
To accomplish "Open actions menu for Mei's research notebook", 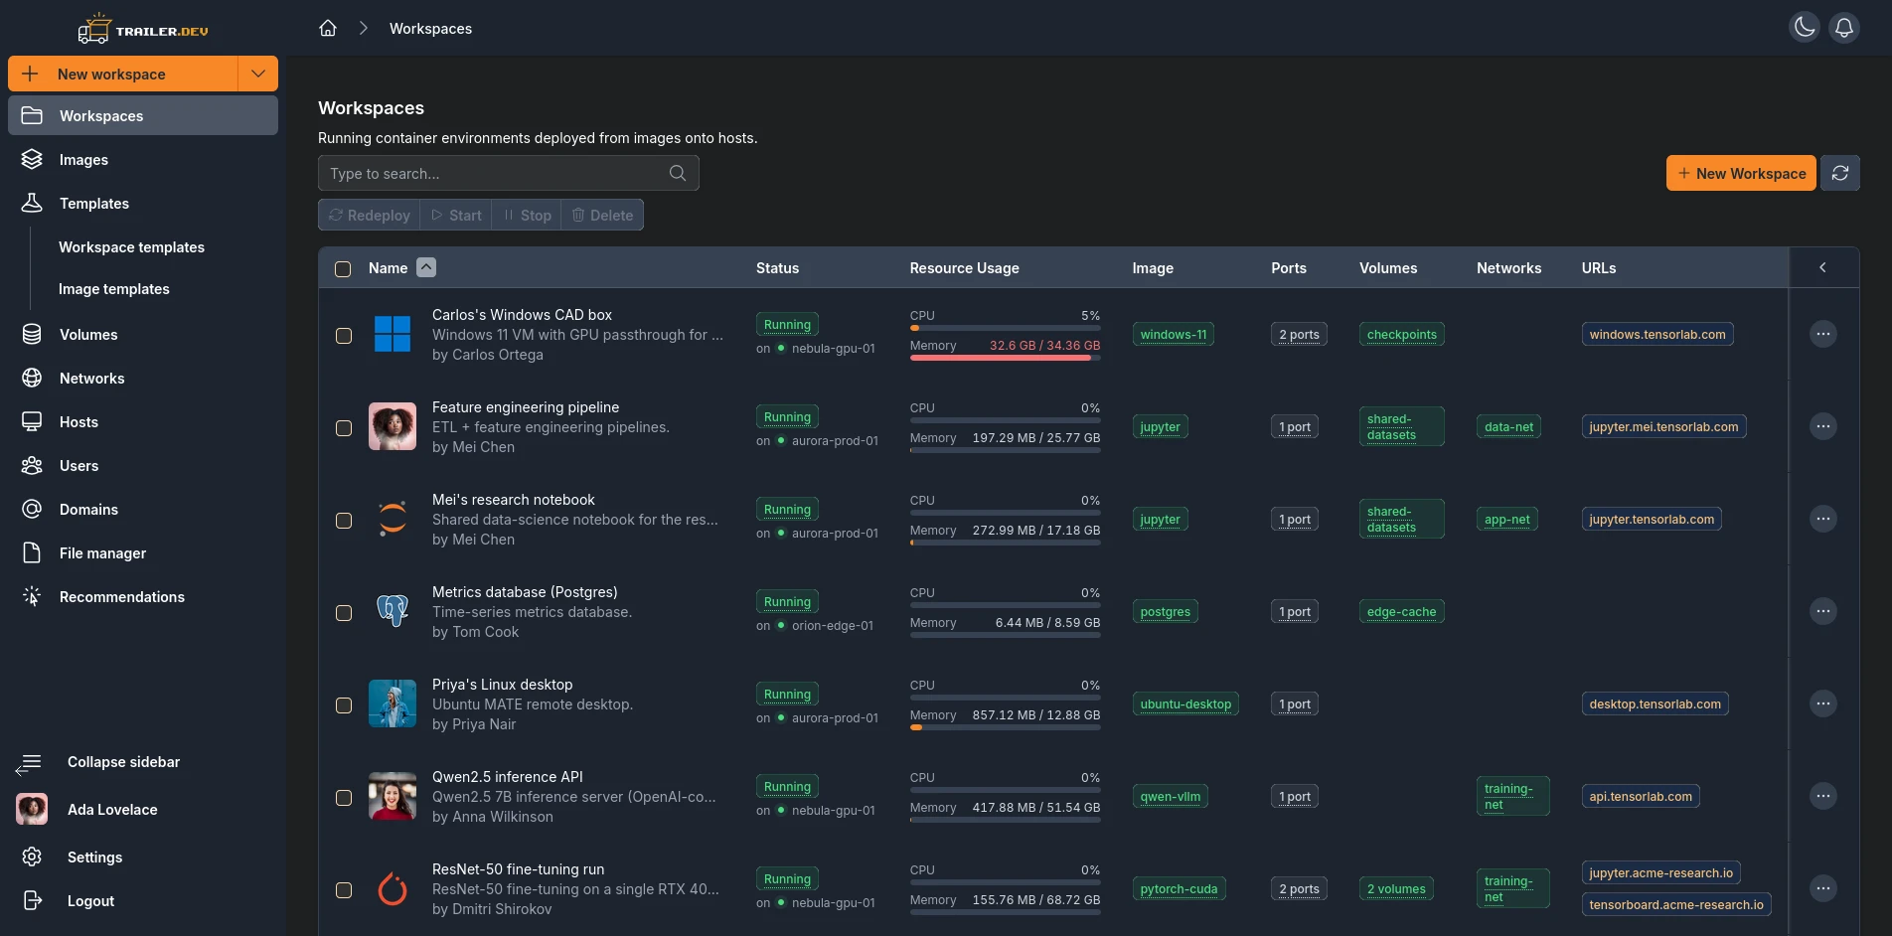I will pyautogui.click(x=1823, y=519).
